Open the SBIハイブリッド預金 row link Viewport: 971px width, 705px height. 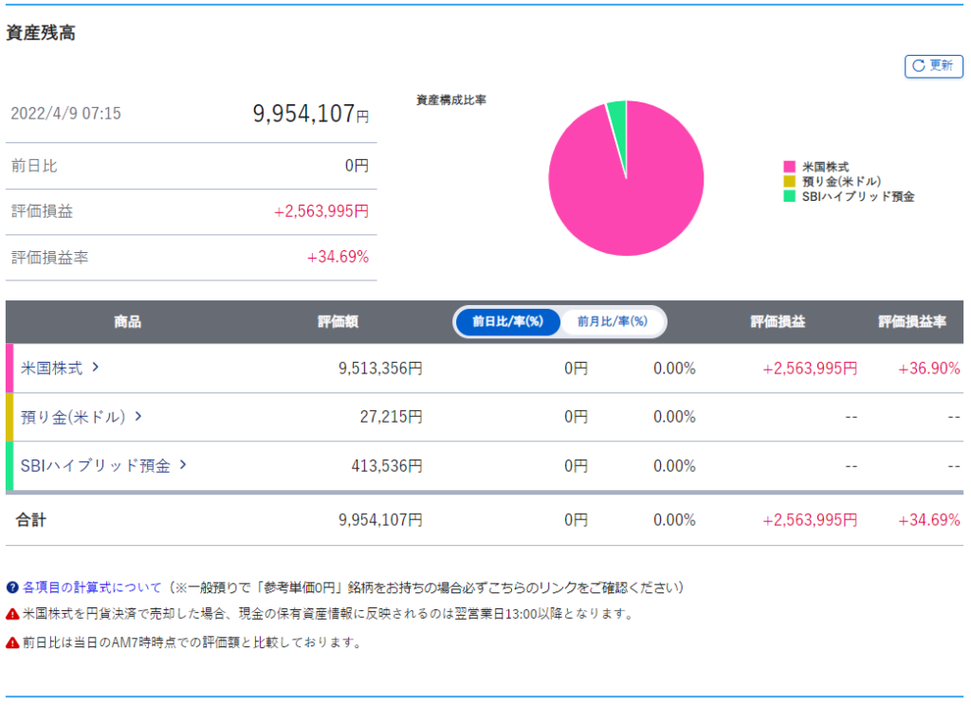pos(95,466)
